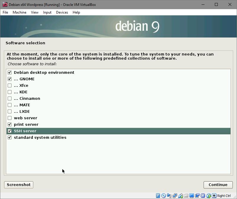The image size is (237, 199).
Task: Click the VirtualBox app icon in title bar
Action: [5, 4]
